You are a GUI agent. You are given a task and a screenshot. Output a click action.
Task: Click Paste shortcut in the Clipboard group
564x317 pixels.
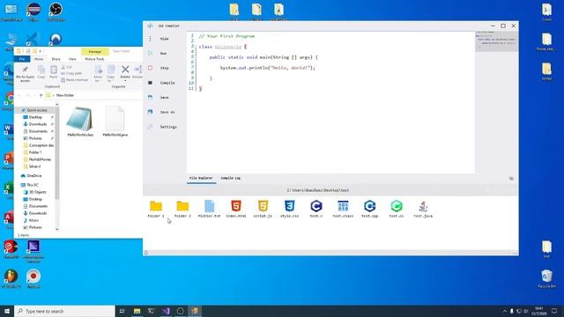(x=74, y=80)
